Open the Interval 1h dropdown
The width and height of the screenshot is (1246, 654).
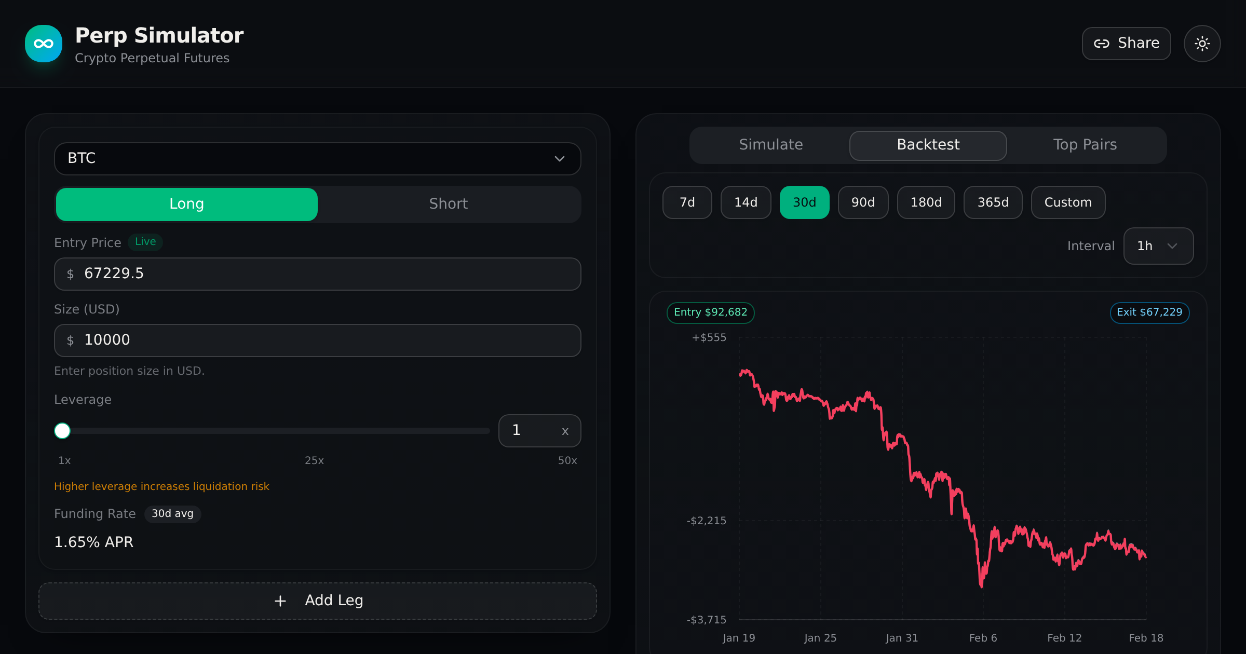pos(1158,246)
